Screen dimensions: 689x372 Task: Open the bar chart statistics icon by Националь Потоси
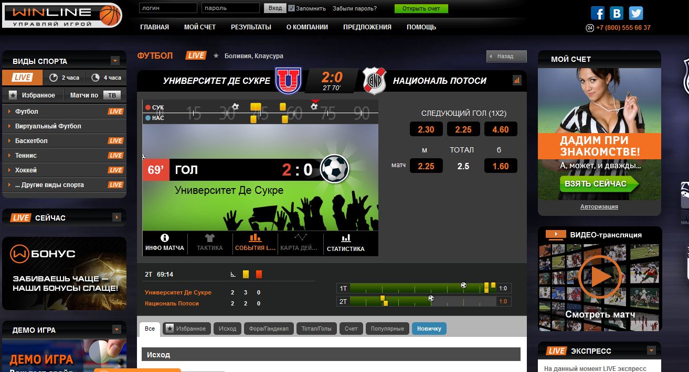(517, 80)
